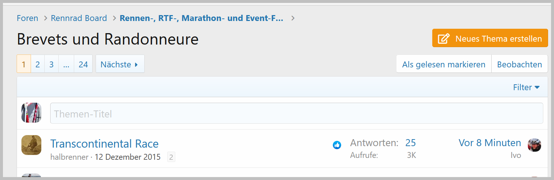Screen dimensions: 554x180
Task: Jump to thread page 2 badge
Action: [x=171, y=157]
